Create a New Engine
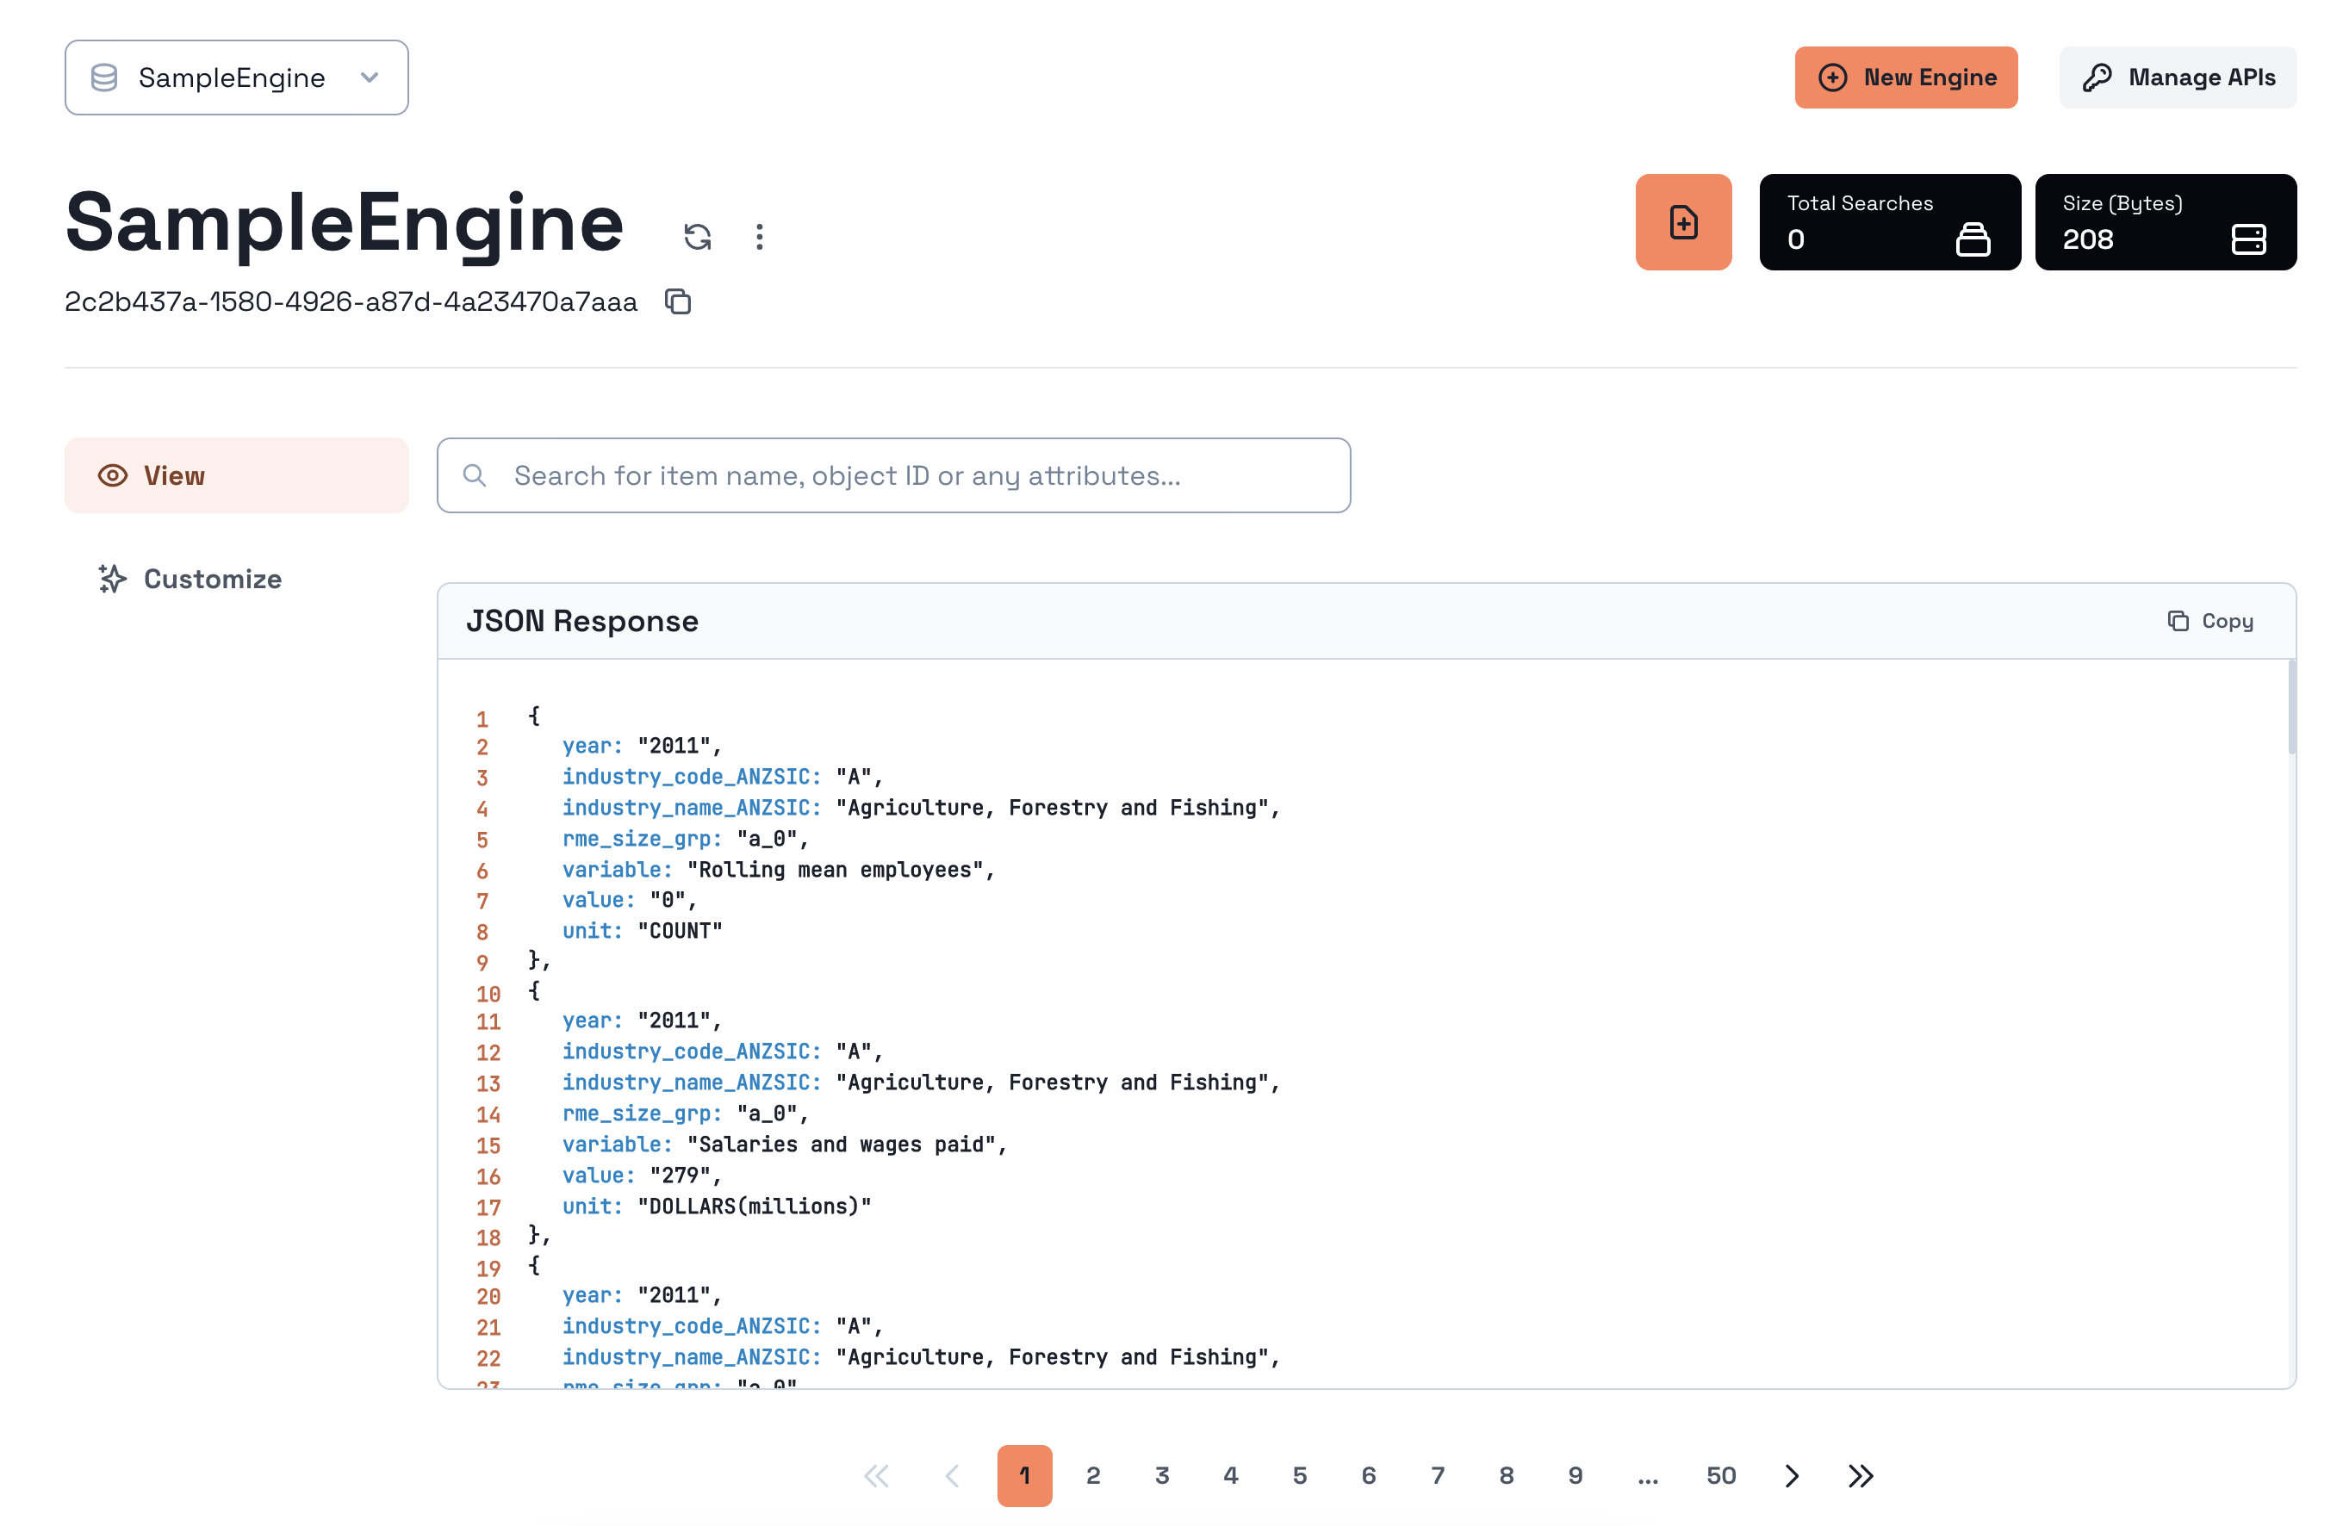This screenshot has height=1526, width=2343. tap(1906, 78)
